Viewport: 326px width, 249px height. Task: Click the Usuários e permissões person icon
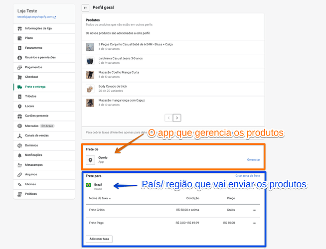click(x=20, y=58)
